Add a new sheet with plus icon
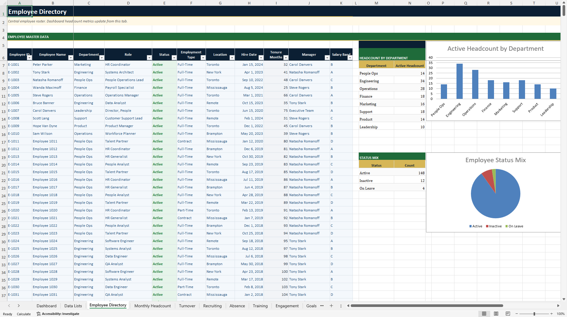This screenshot has width=567, height=317. [331, 306]
